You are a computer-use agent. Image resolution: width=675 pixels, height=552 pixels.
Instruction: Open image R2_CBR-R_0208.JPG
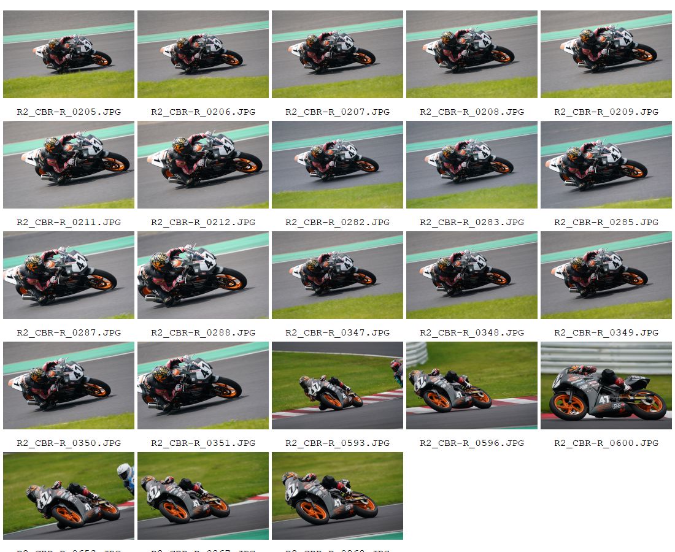tap(472, 54)
